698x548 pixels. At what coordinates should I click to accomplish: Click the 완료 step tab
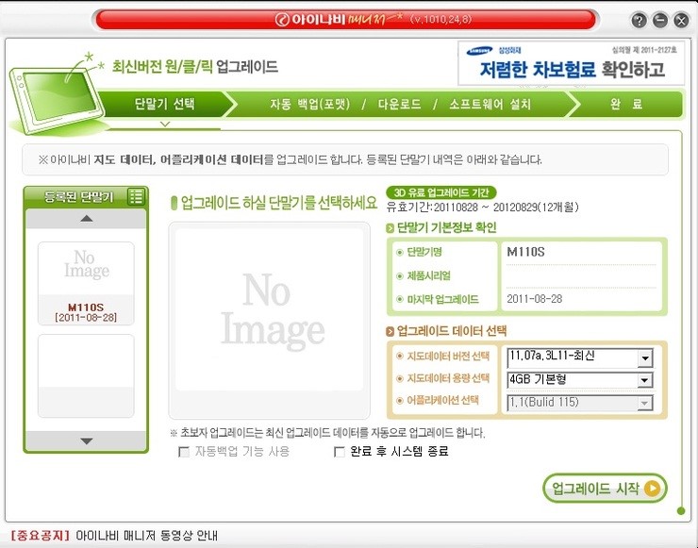point(625,104)
